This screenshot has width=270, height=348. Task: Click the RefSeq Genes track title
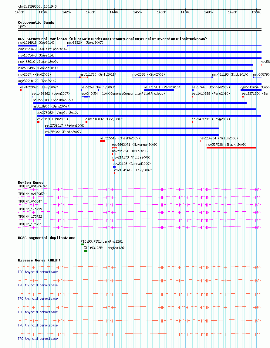coord(31,183)
